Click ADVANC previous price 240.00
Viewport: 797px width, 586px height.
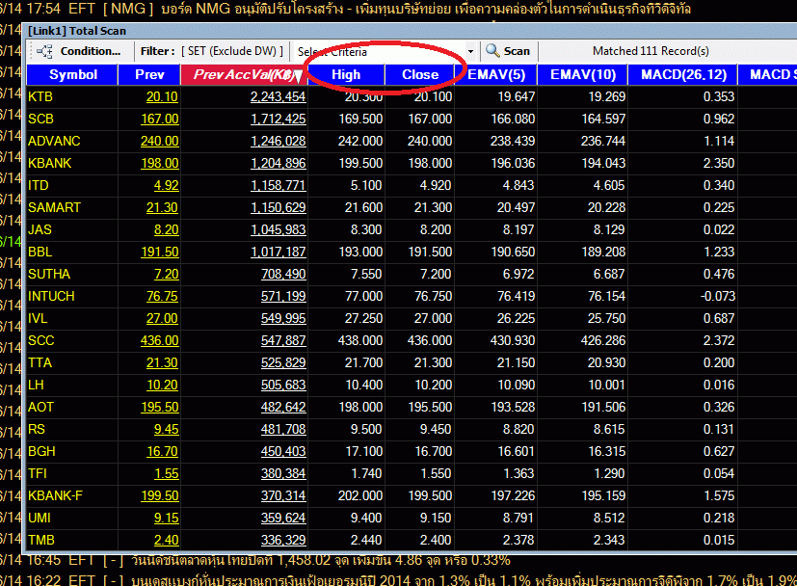[x=160, y=141]
